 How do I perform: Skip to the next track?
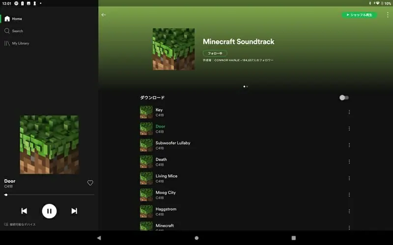point(74,211)
